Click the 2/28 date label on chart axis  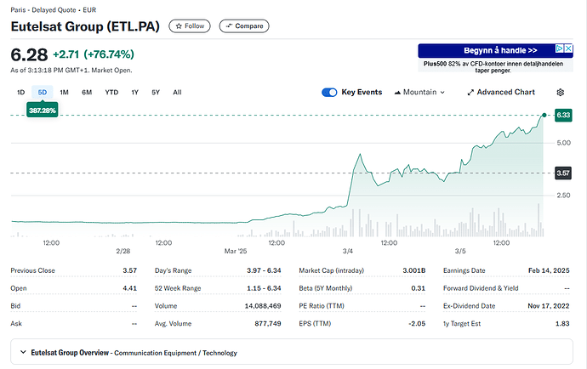[123, 251]
